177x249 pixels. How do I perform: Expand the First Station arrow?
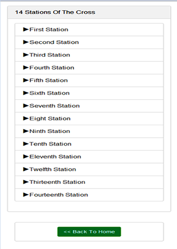click(26, 30)
